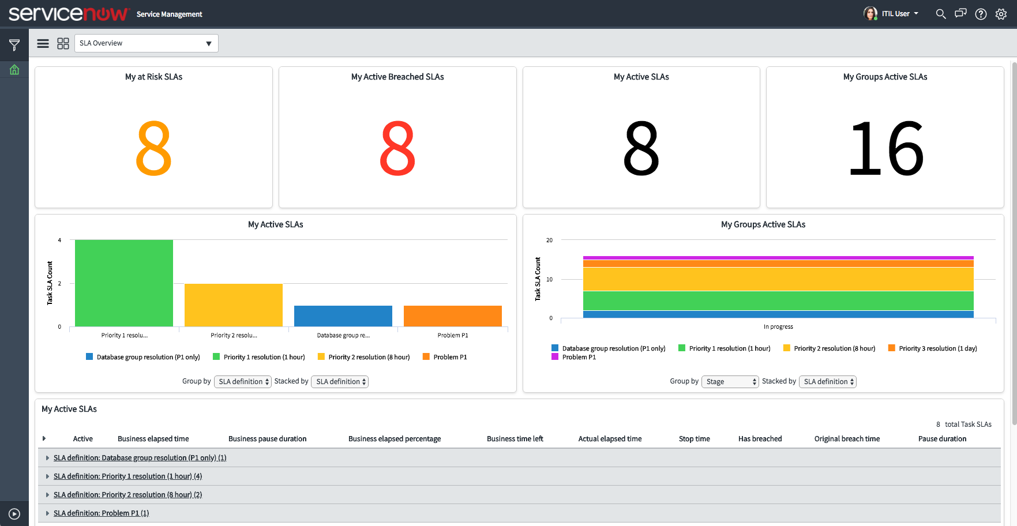1017x526 pixels.
Task: Toggle Problem P1 legend in My Active SLAs chart
Action: click(445, 357)
